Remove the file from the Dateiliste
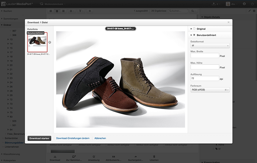Viewport: 257px width, 163px height. coord(50,42)
